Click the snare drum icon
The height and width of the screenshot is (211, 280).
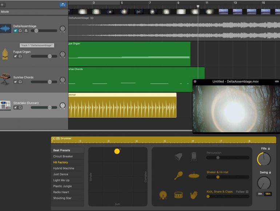click(178, 195)
